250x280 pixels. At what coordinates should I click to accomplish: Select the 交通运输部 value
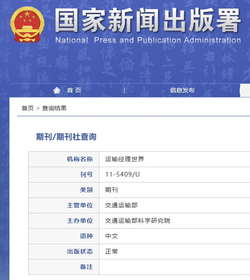pyautogui.click(x=121, y=205)
